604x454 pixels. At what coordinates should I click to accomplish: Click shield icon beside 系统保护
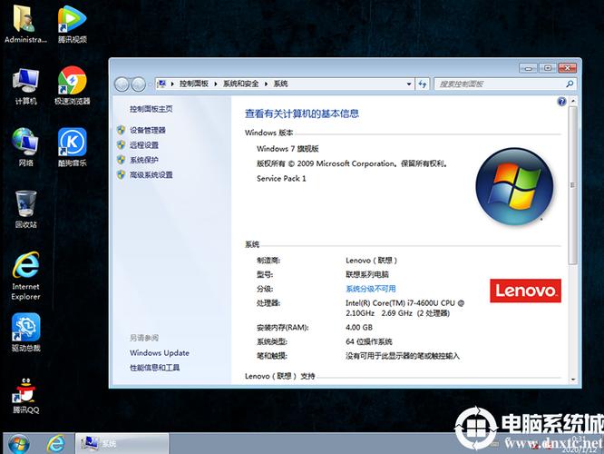[x=122, y=160]
